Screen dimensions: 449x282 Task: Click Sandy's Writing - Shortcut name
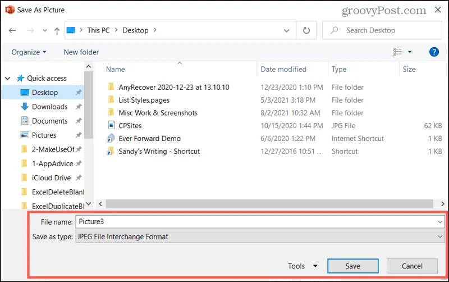click(x=159, y=151)
